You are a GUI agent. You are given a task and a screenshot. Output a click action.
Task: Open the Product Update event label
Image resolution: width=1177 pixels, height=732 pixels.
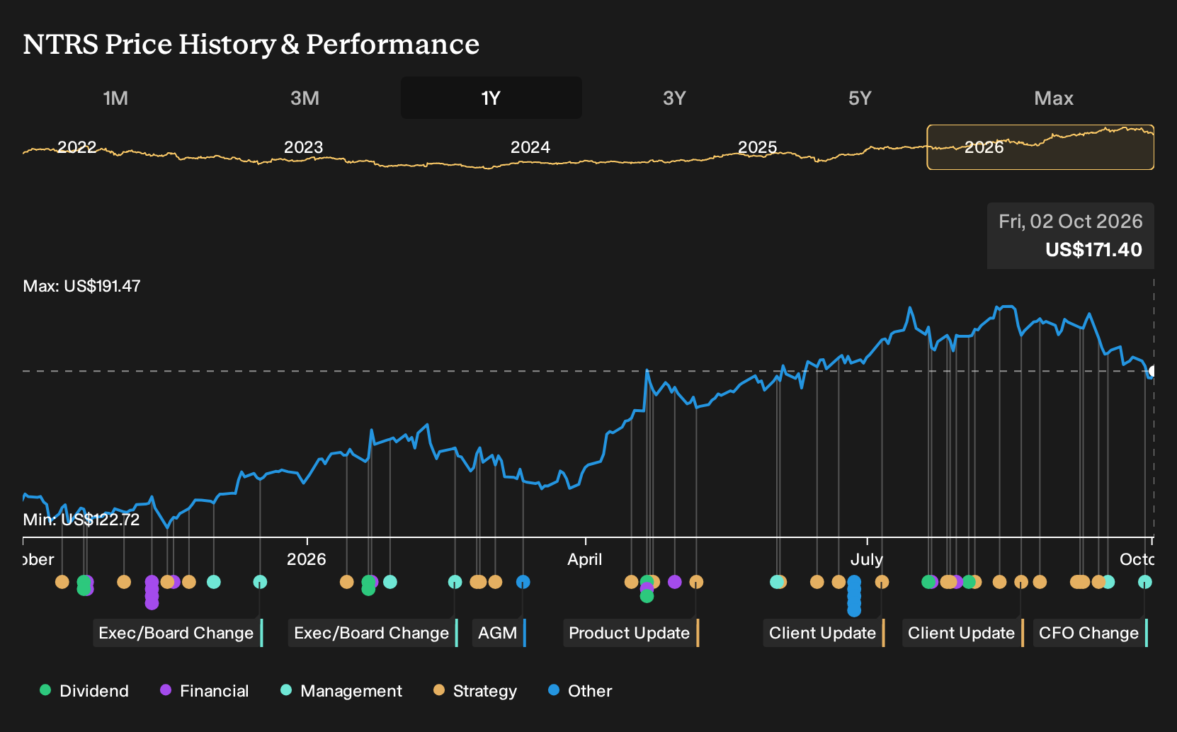tap(631, 633)
